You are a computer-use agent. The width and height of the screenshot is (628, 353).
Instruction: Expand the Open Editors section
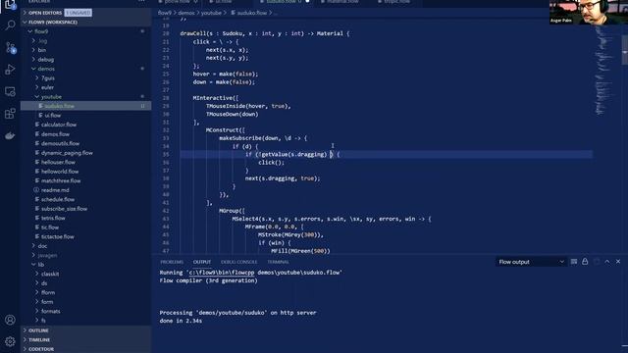pos(85,13)
